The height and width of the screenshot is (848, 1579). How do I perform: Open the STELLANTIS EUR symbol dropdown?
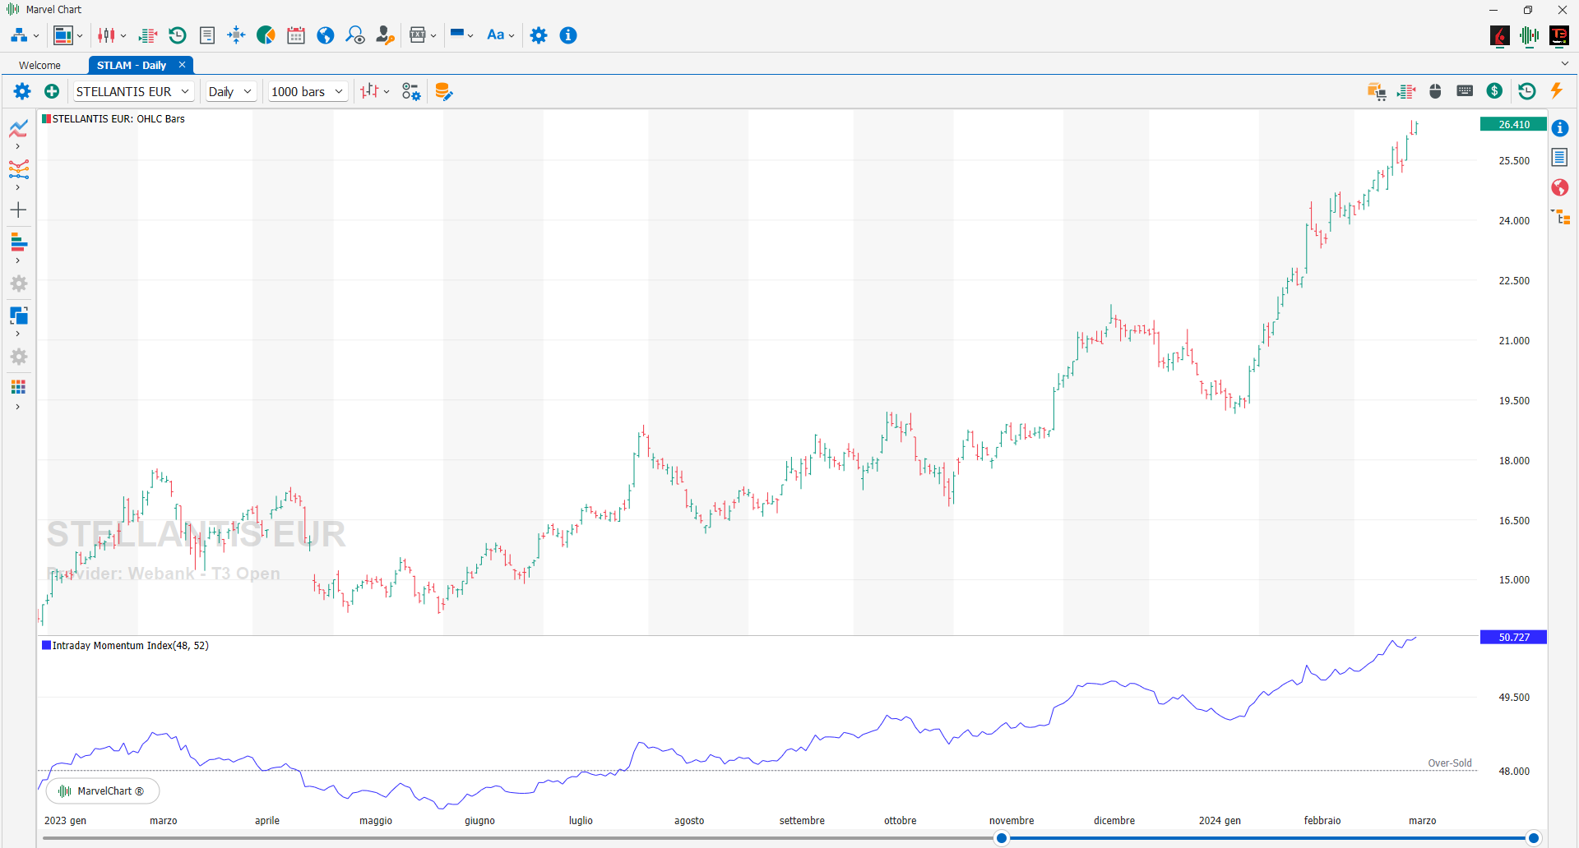pyautogui.click(x=133, y=91)
